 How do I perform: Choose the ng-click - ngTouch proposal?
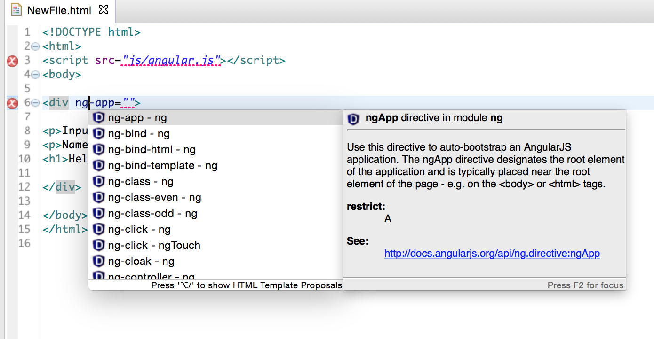154,246
